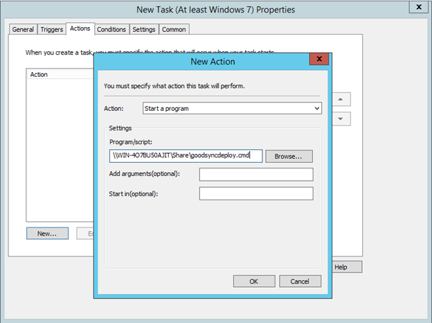
Task: Focus the Add arguments field
Action: [x=256, y=175]
